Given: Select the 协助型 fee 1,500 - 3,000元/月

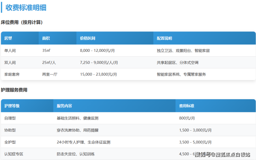Looking at the screenshot, I should (195, 130).
